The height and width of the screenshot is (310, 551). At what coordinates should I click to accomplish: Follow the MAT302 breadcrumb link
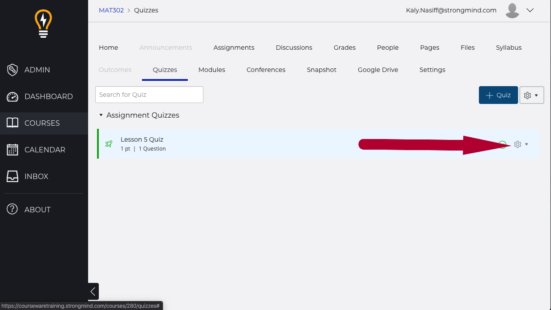point(111,10)
